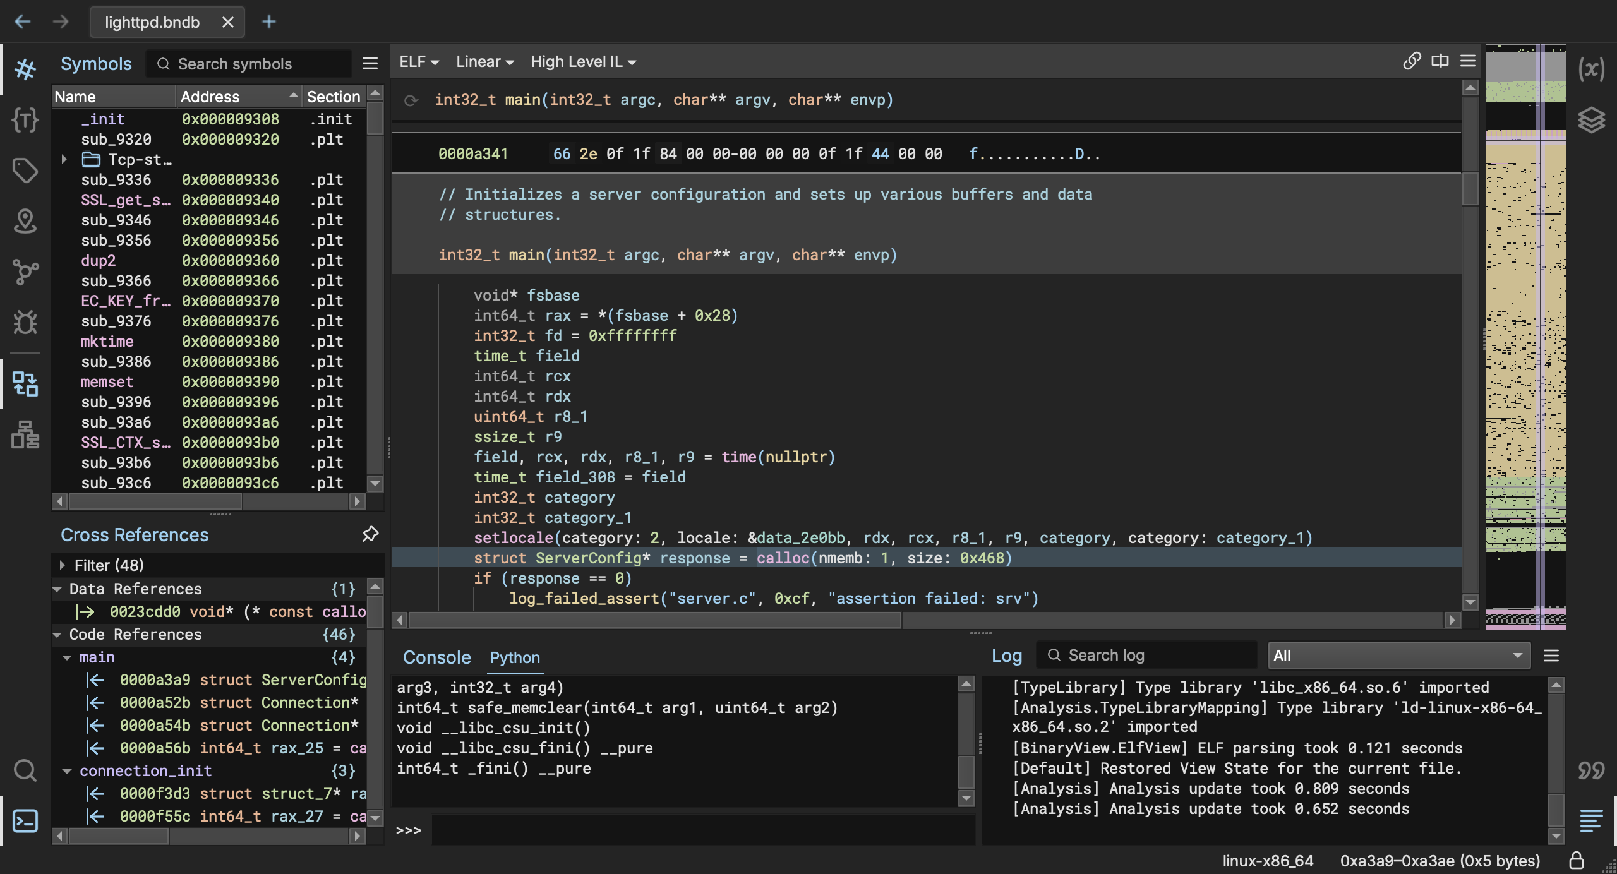
Task: Click the split view pane icon
Action: tap(1440, 61)
